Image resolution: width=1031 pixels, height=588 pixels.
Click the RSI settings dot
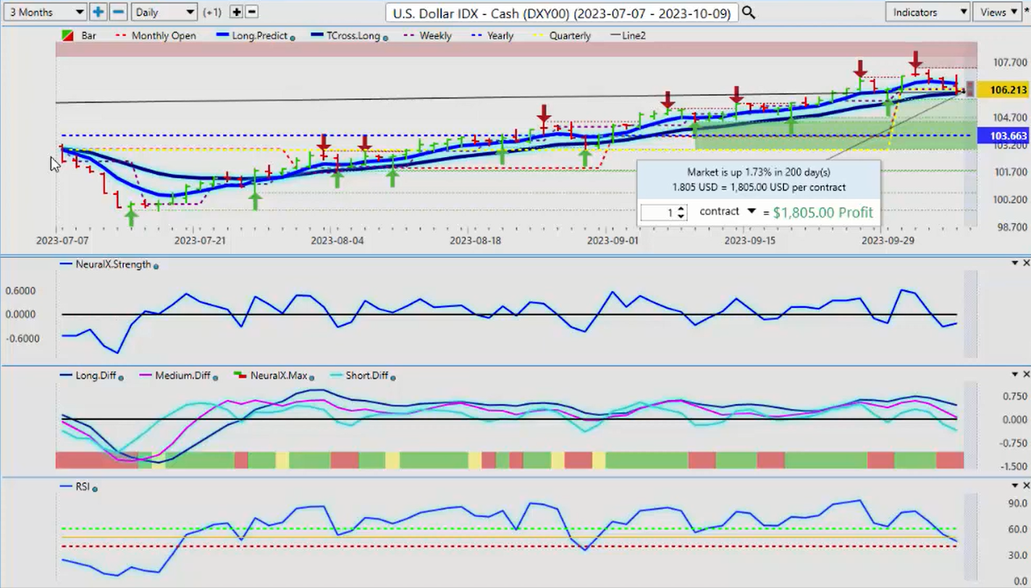click(x=95, y=489)
